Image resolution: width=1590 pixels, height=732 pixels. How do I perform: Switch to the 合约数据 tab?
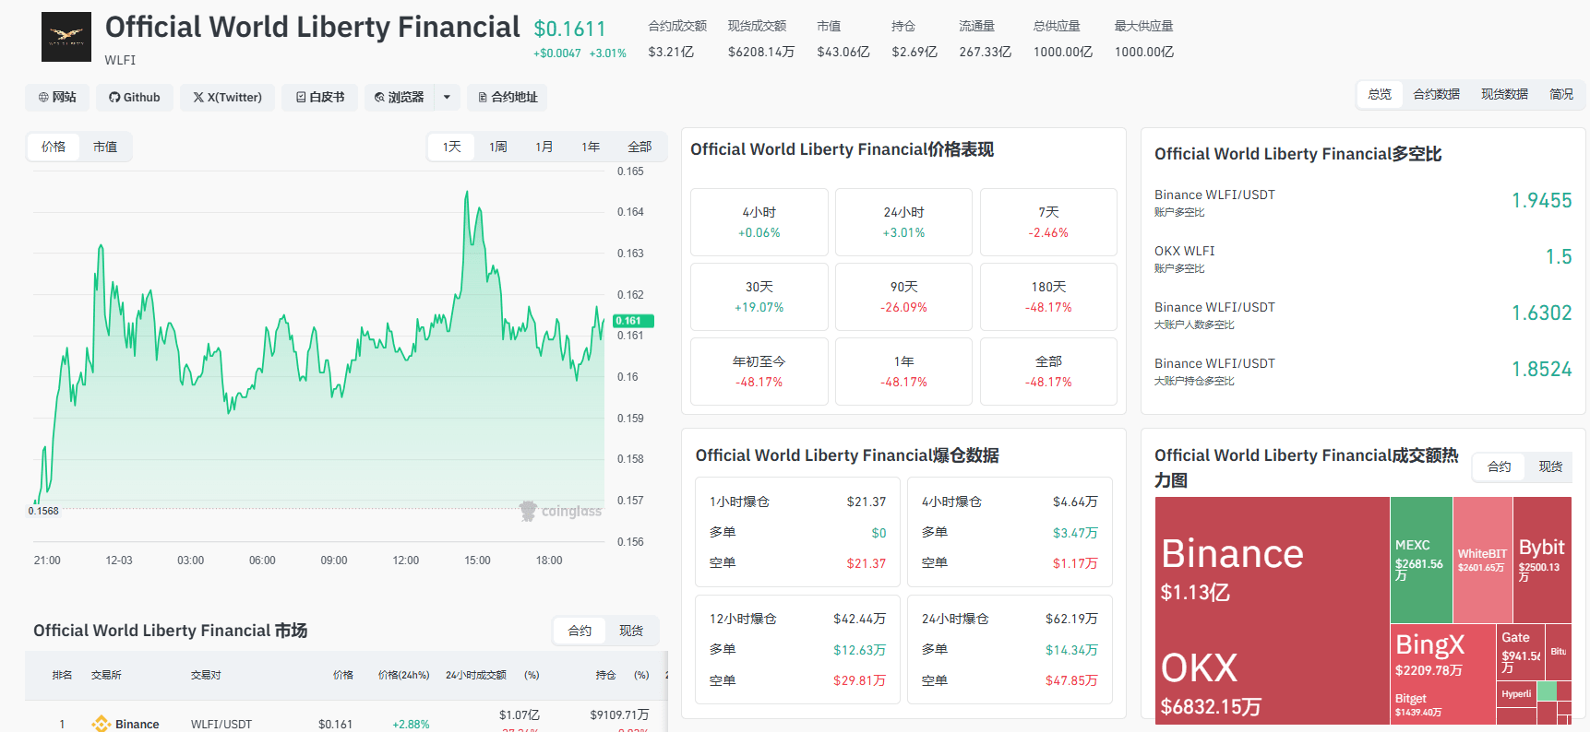[x=1436, y=94]
